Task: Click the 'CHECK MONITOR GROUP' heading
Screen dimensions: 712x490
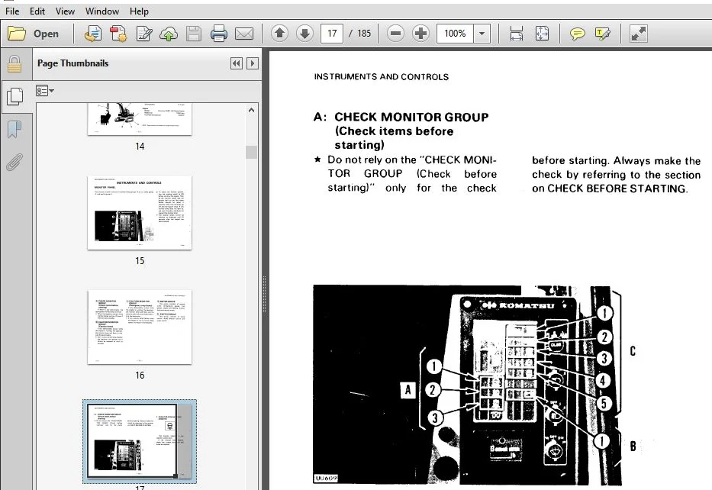Action: click(x=411, y=118)
